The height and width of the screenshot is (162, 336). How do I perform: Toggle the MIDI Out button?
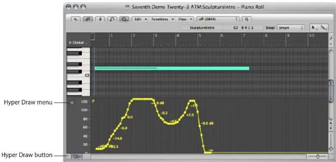[x=124, y=19]
